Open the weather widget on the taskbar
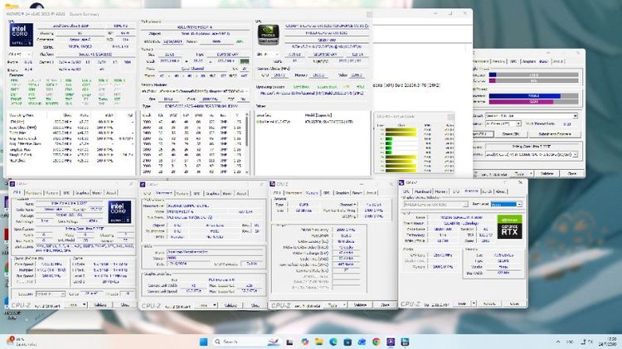 pyautogui.click(x=20, y=342)
